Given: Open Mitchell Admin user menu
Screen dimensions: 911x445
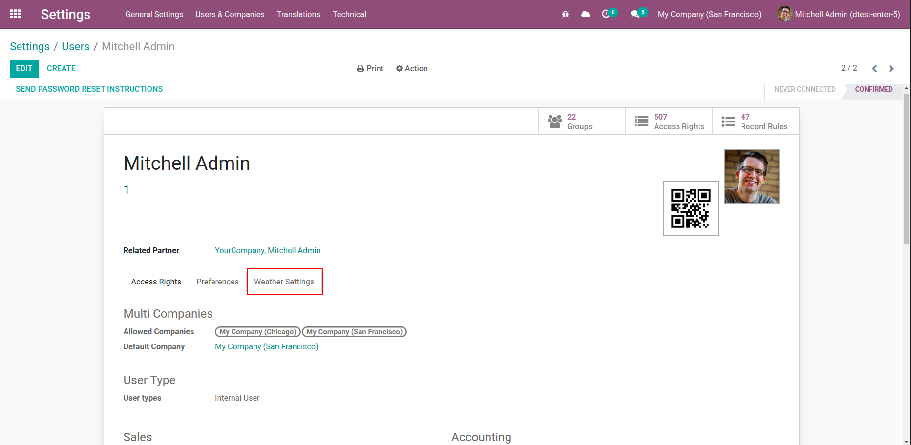Looking at the screenshot, I should click(x=839, y=14).
